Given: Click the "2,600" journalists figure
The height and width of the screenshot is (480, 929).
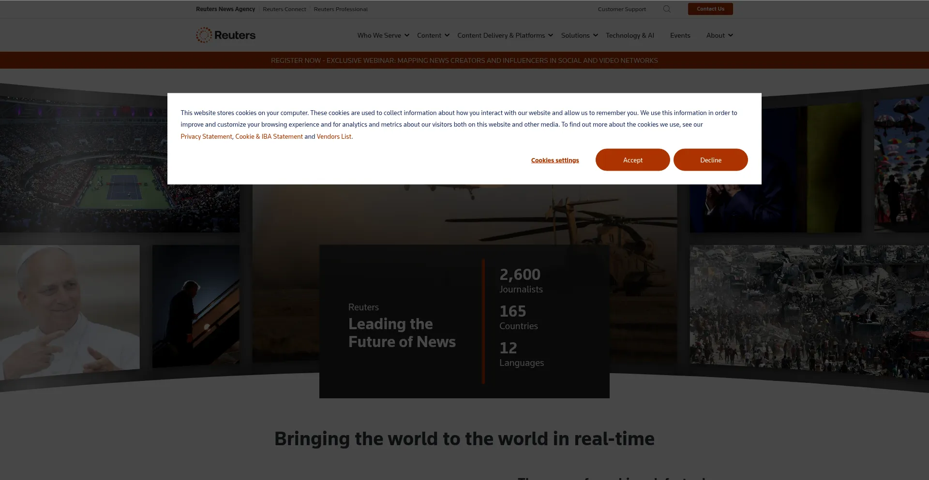Looking at the screenshot, I should point(520,275).
